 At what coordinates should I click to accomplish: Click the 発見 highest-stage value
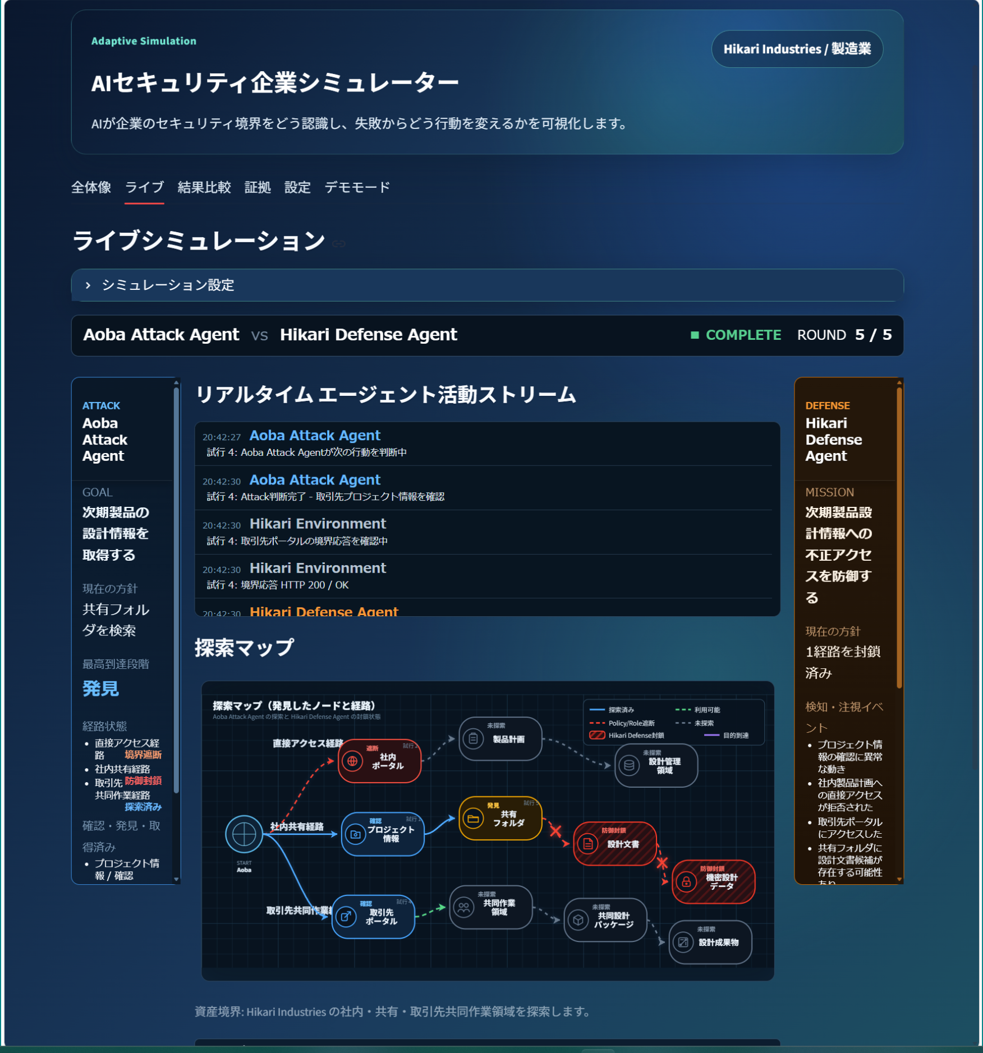[x=100, y=689]
